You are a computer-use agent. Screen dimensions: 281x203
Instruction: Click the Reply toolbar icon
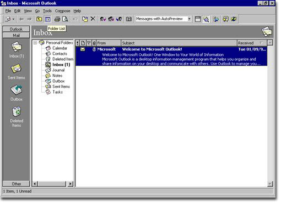point(103,19)
